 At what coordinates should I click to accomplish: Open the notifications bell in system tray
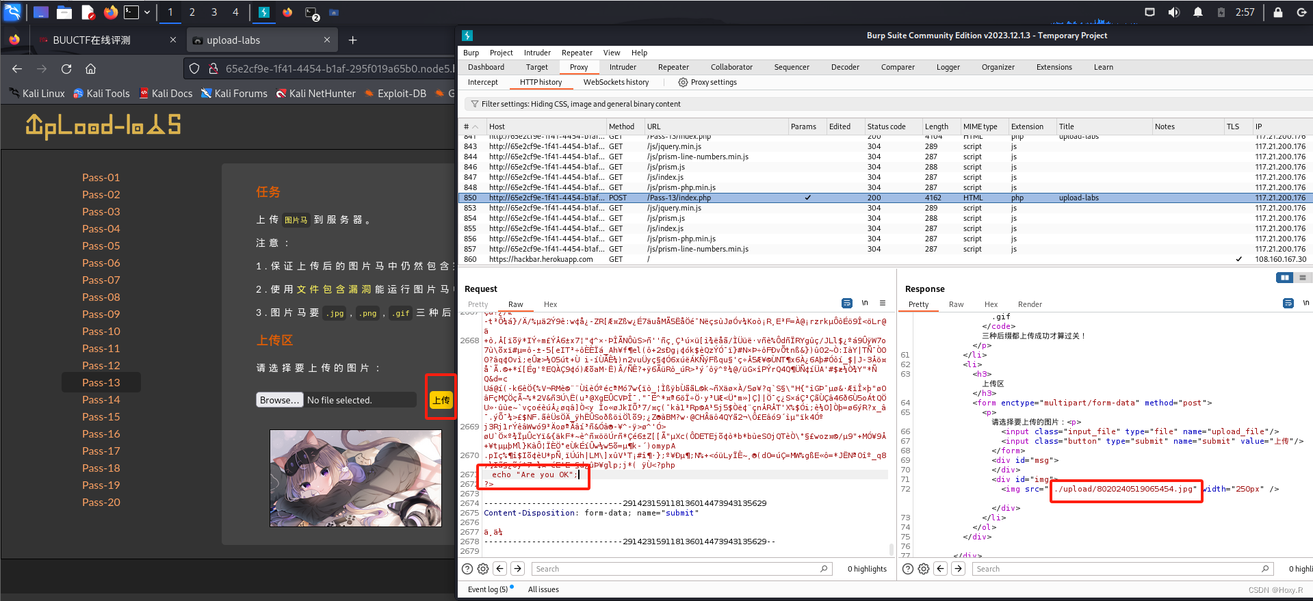click(x=1197, y=12)
